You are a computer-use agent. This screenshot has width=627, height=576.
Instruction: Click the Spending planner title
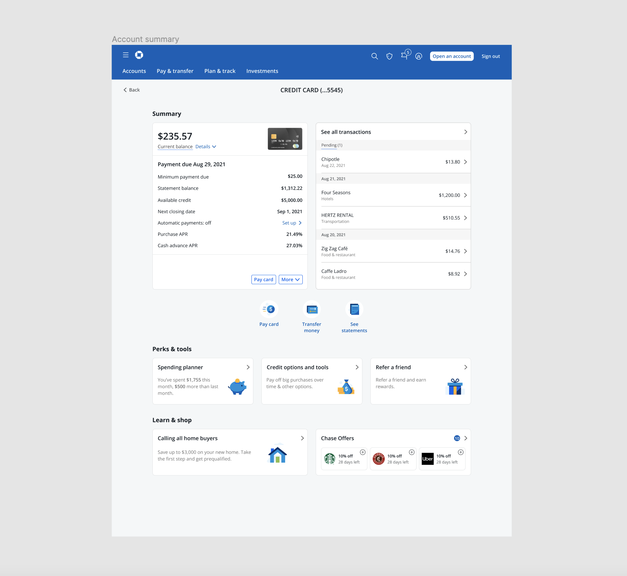coord(180,367)
